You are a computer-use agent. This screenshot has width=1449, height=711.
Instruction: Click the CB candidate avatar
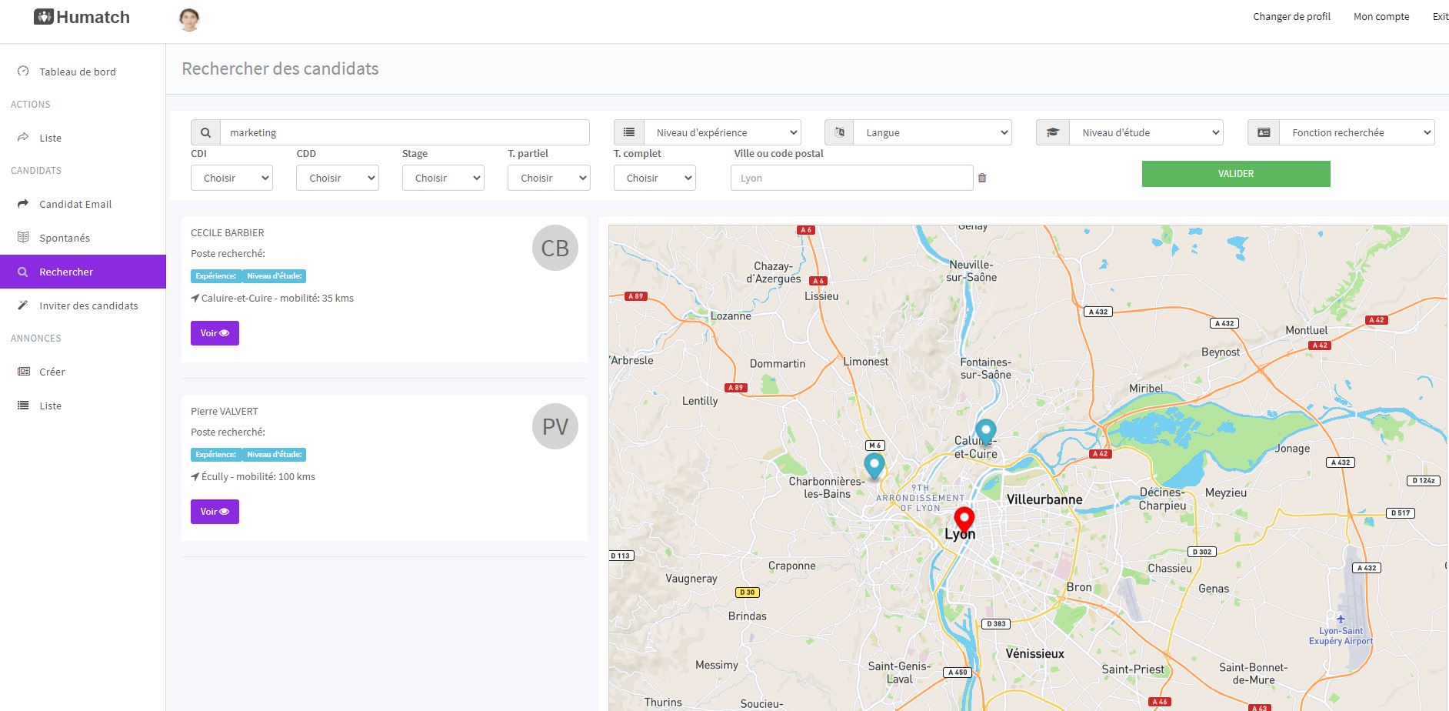[555, 248]
